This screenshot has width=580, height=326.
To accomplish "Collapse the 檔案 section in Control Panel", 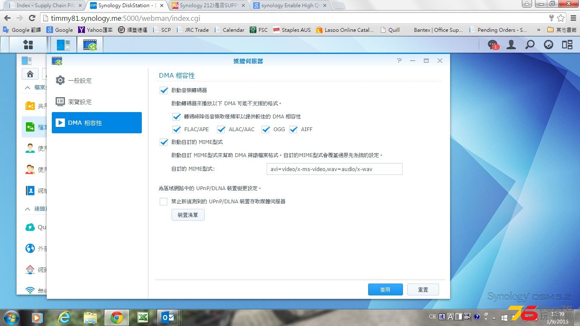I will point(28,87).
